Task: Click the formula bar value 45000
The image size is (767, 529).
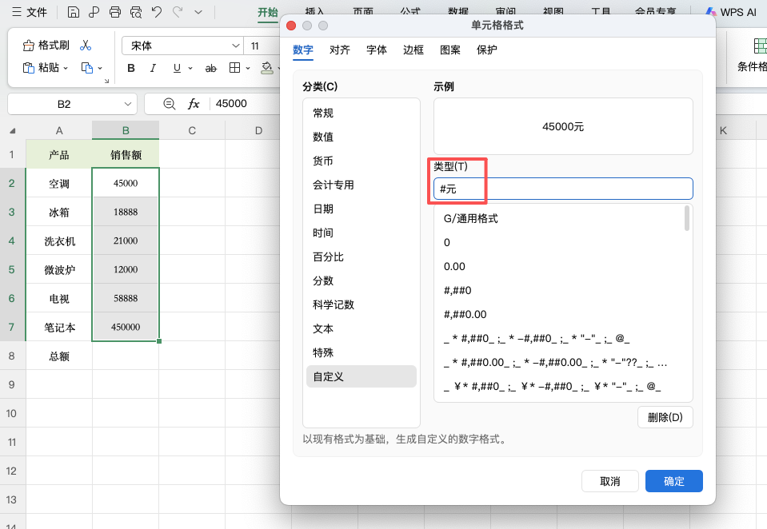Action: coord(231,104)
